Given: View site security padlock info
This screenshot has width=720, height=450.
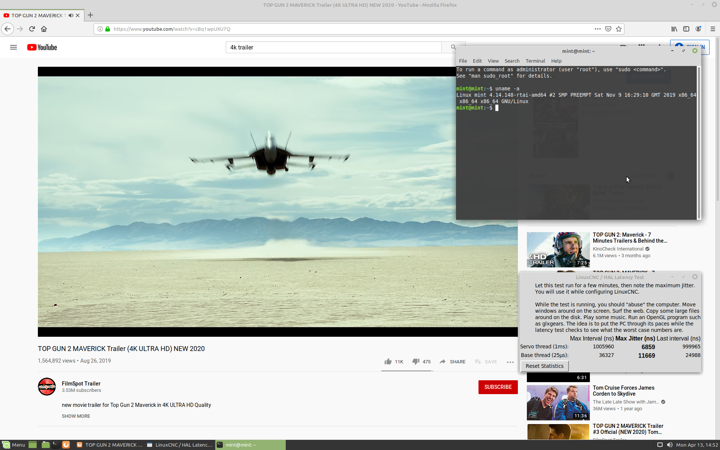Looking at the screenshot, I should pos(108,29).
